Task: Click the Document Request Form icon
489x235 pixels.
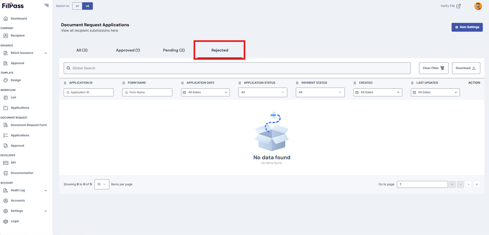Action: coord(6,125)
